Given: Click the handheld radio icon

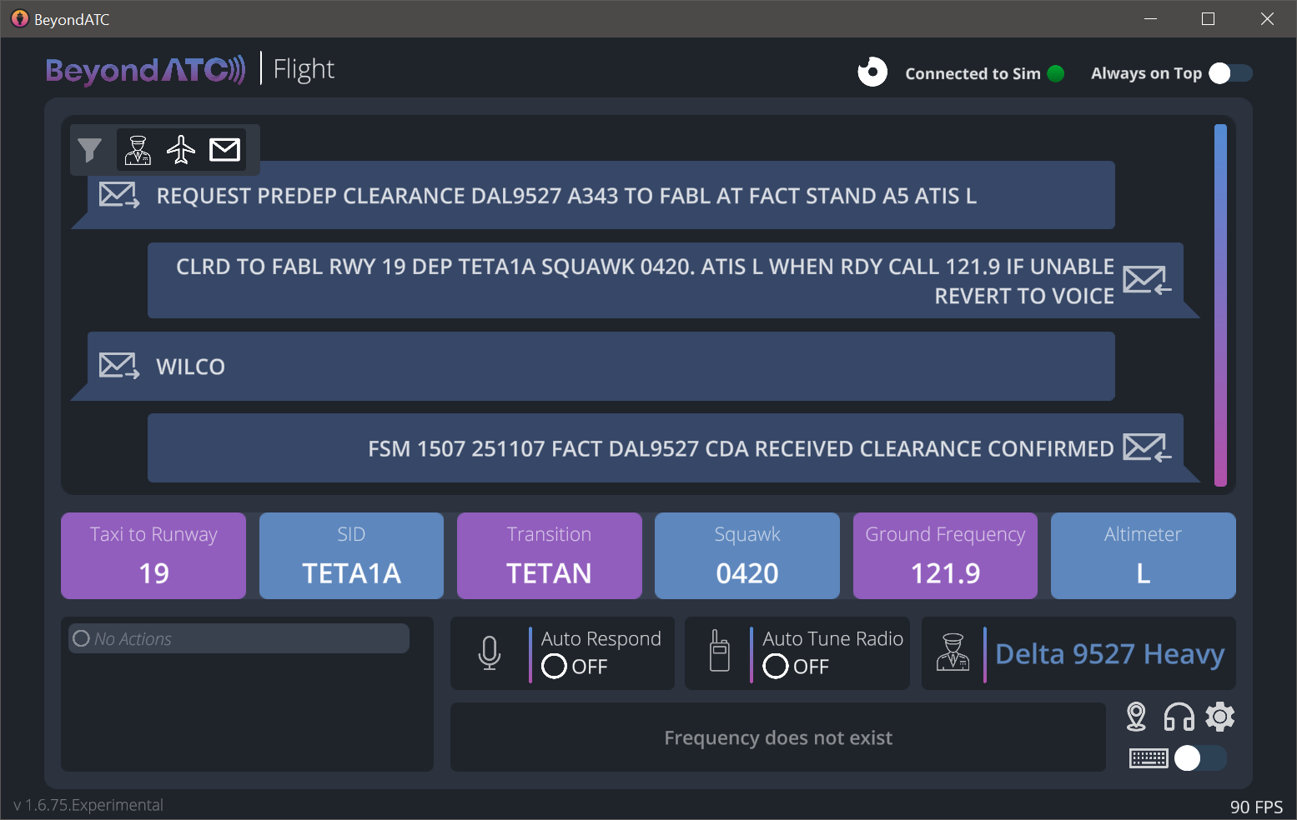Looking at the screenshot, I should (719, 652).
